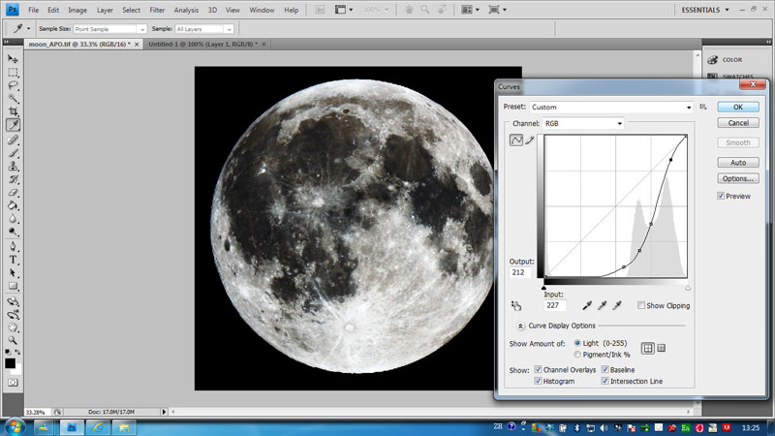Select the Crop tool in the toolbox
The width and height of the screenshot is (775, 436).
coord(14,111)
